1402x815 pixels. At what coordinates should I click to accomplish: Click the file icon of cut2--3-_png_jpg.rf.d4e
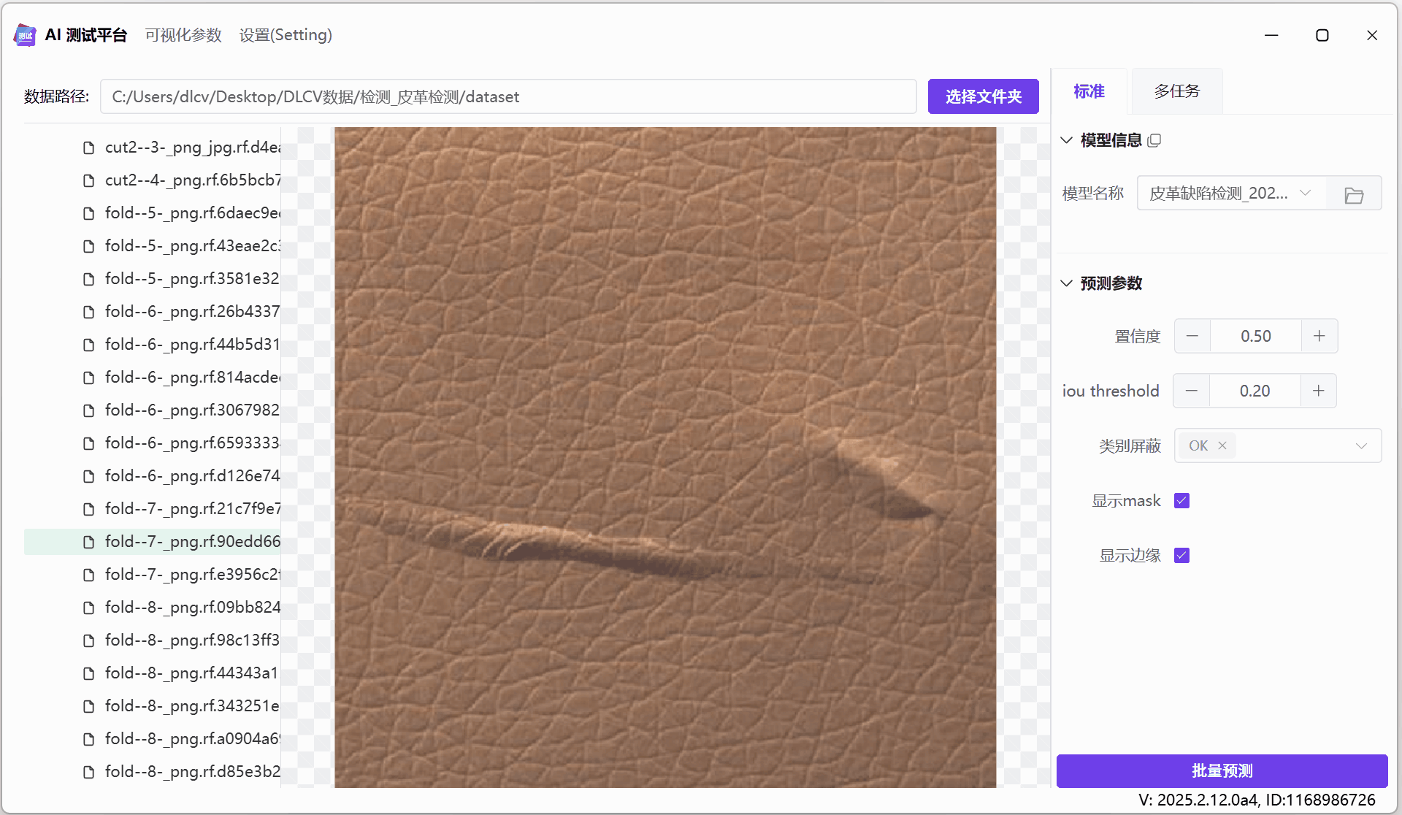click(89, 148)
